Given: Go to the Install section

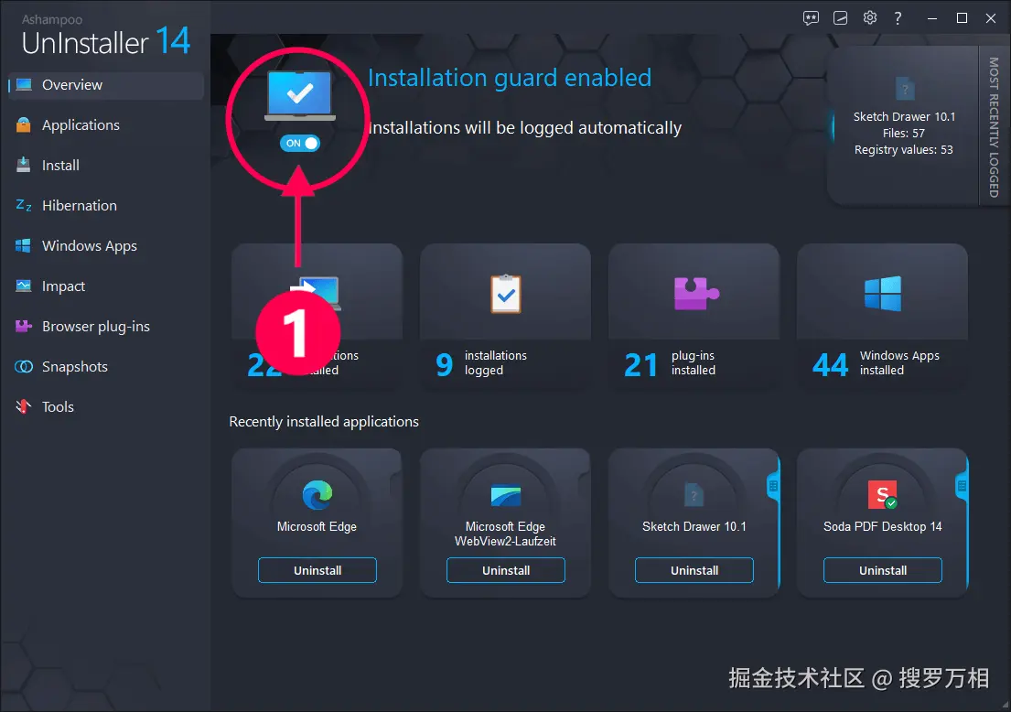Looking at the screenshot, I should point(106,165).
